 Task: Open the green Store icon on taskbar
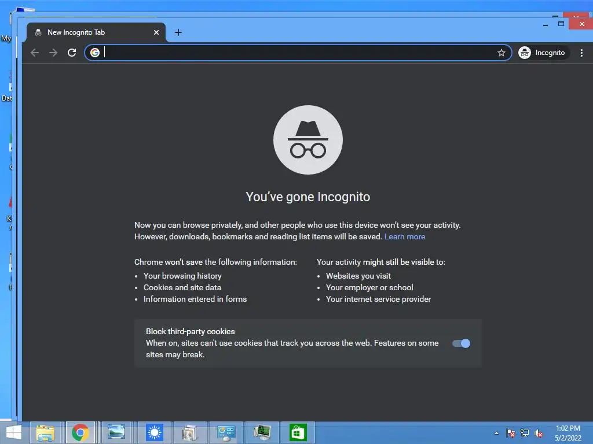pos(298,432)
